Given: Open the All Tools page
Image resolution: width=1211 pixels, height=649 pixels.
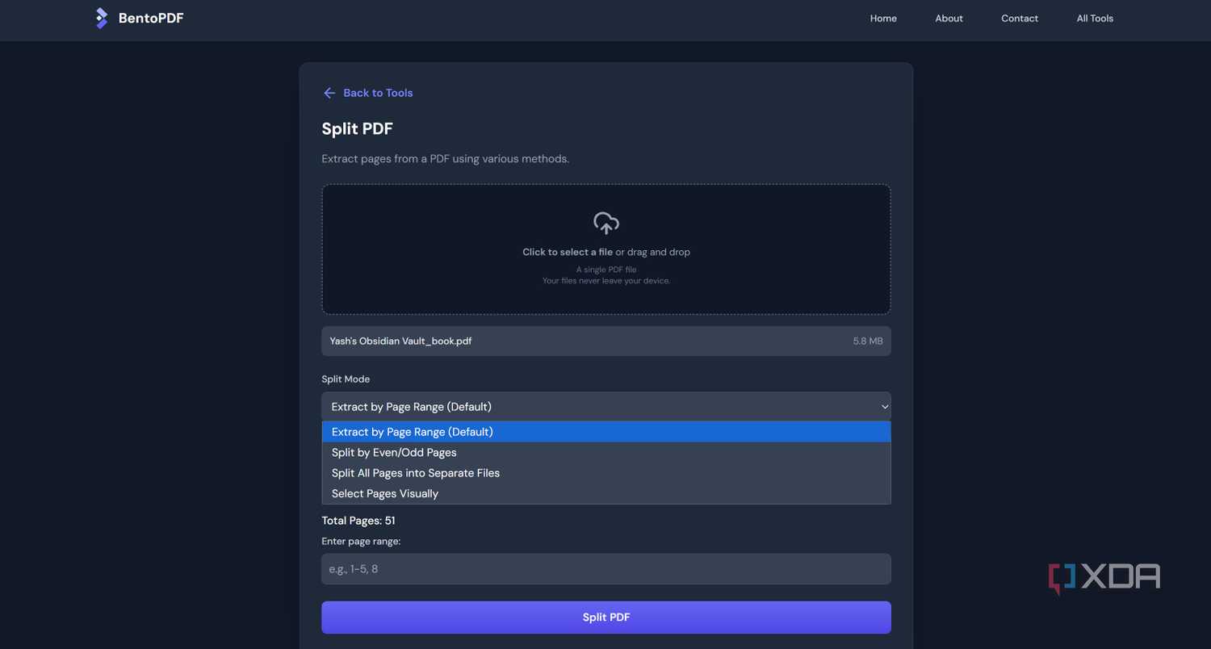Looking at the screenshot, I should coord(1095,19).
